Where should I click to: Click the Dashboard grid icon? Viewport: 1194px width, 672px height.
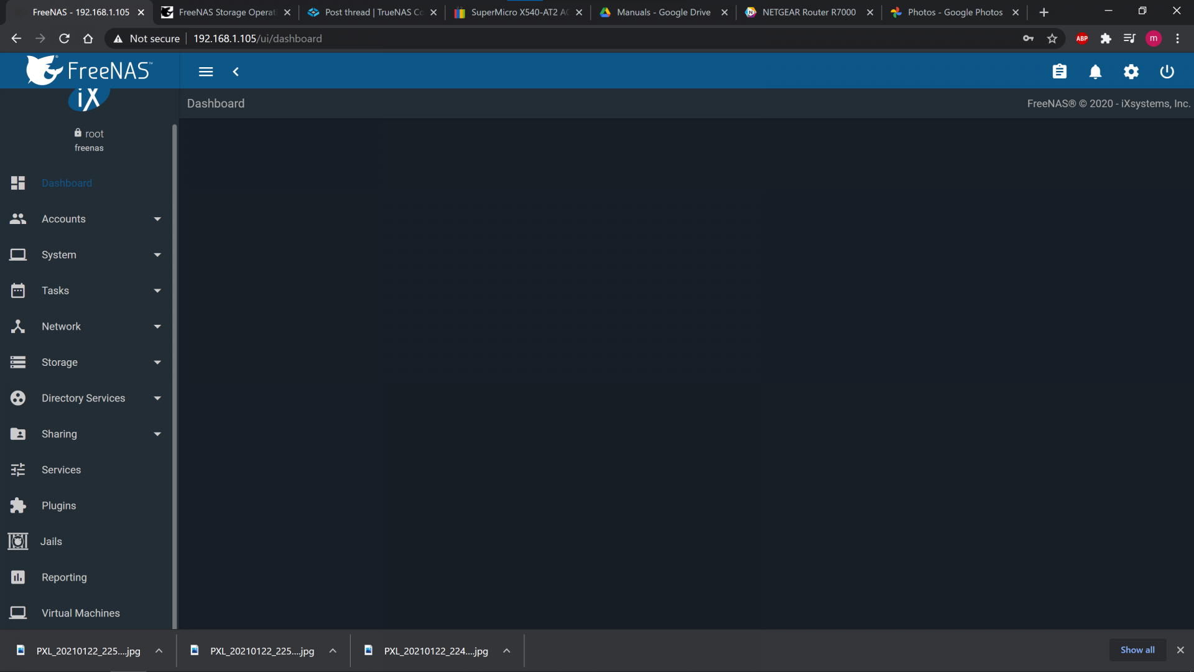[x=18, y=183]
